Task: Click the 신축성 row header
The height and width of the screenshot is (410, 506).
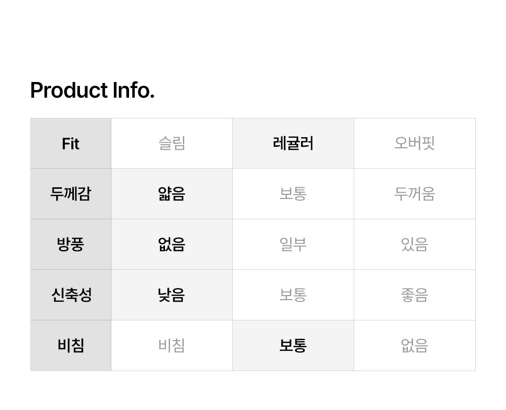Action: click(71, 295)
